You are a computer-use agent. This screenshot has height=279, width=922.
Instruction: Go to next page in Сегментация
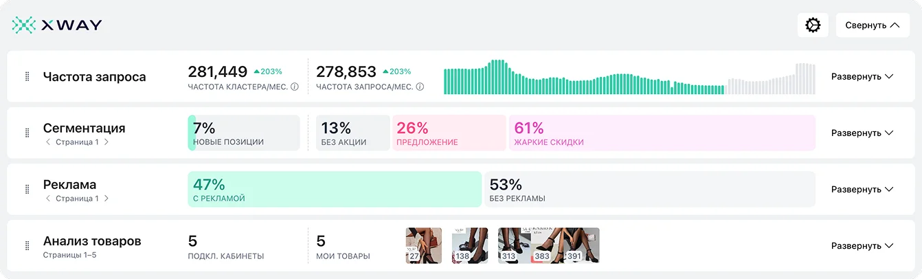tap(106, 142)
